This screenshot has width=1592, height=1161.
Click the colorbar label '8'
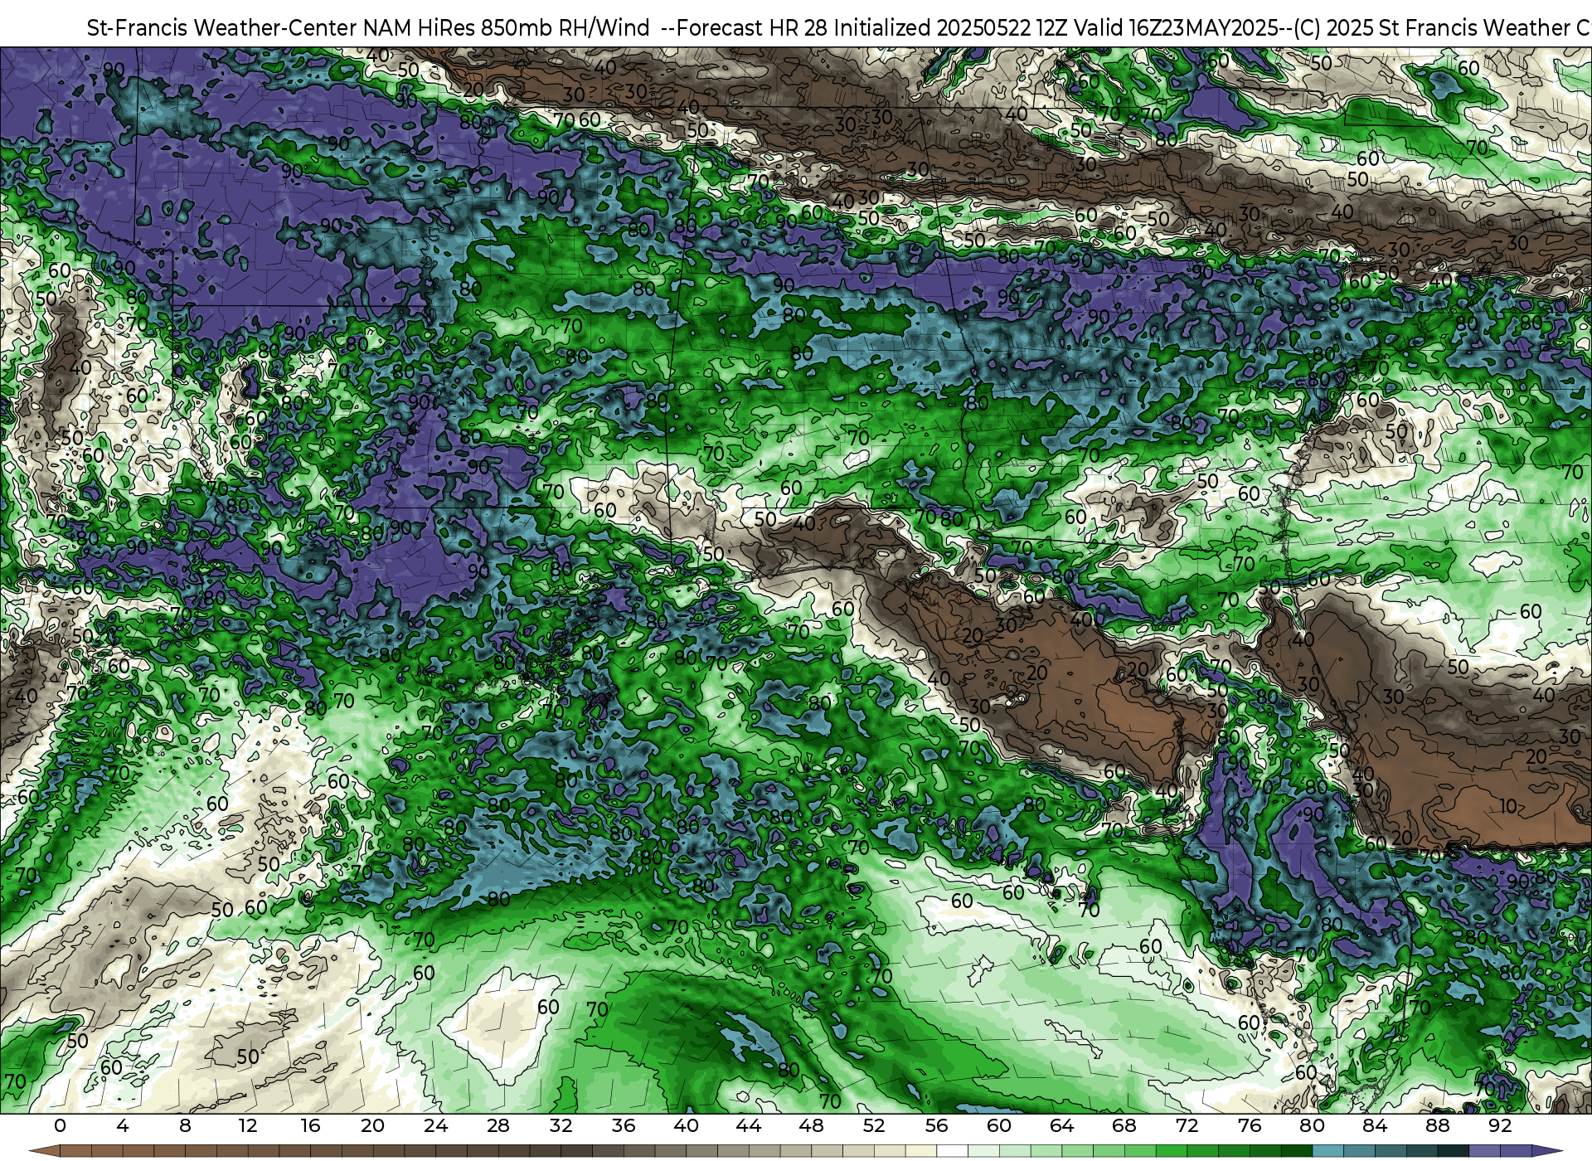(x=185, y=1125)
